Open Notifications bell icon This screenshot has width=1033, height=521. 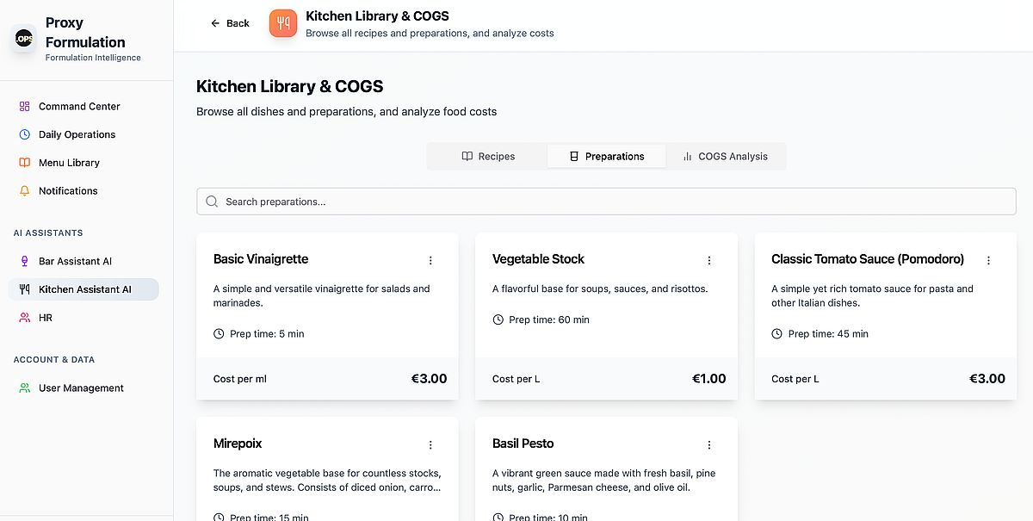click(24, 191)
